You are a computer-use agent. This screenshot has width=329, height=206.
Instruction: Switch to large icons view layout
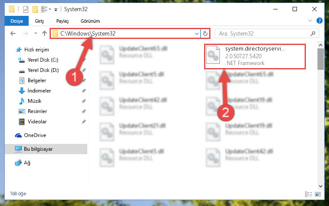click(x=318, y=194)
